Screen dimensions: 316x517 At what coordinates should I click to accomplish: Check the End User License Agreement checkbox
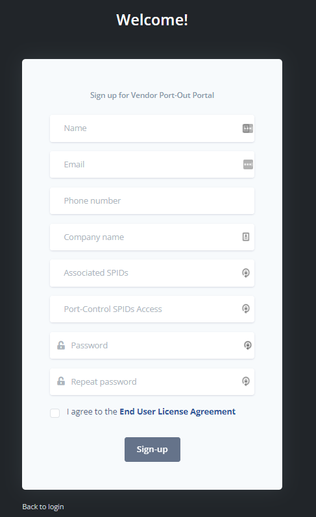tap(55, 413)
